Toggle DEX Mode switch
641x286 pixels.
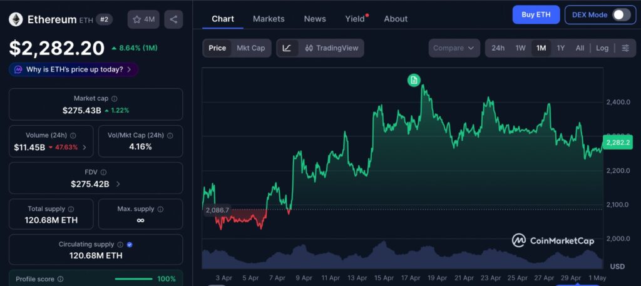tap(621, 15)
